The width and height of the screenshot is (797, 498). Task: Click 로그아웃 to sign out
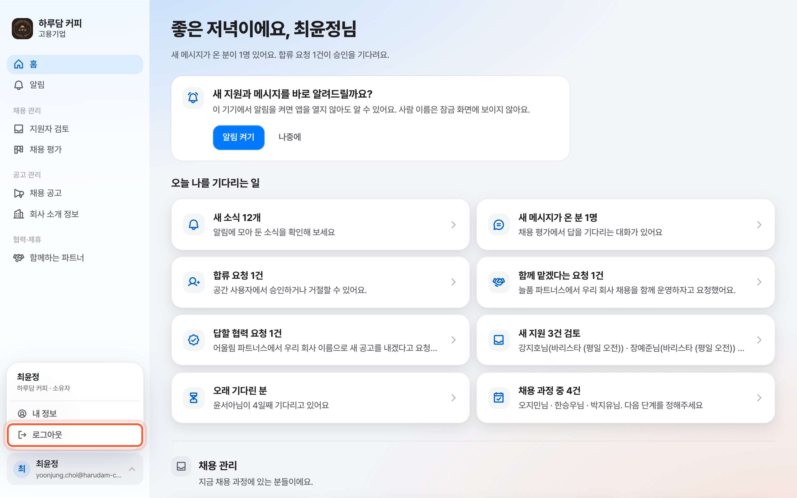pyautogui.click(x=75, y=435)
